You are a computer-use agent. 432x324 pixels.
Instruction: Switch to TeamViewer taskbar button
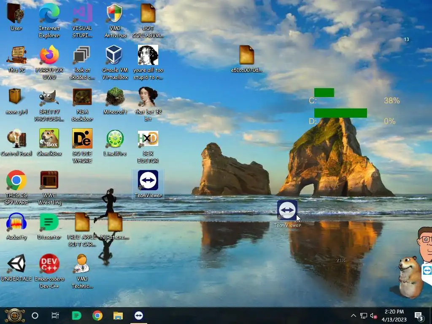click(139, 316)
